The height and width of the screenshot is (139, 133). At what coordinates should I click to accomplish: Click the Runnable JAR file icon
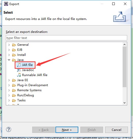click(19, 75)
